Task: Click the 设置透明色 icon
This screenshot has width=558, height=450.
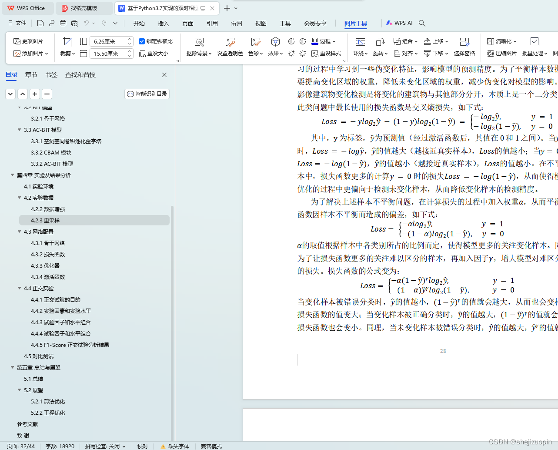Action: (230, 47)
